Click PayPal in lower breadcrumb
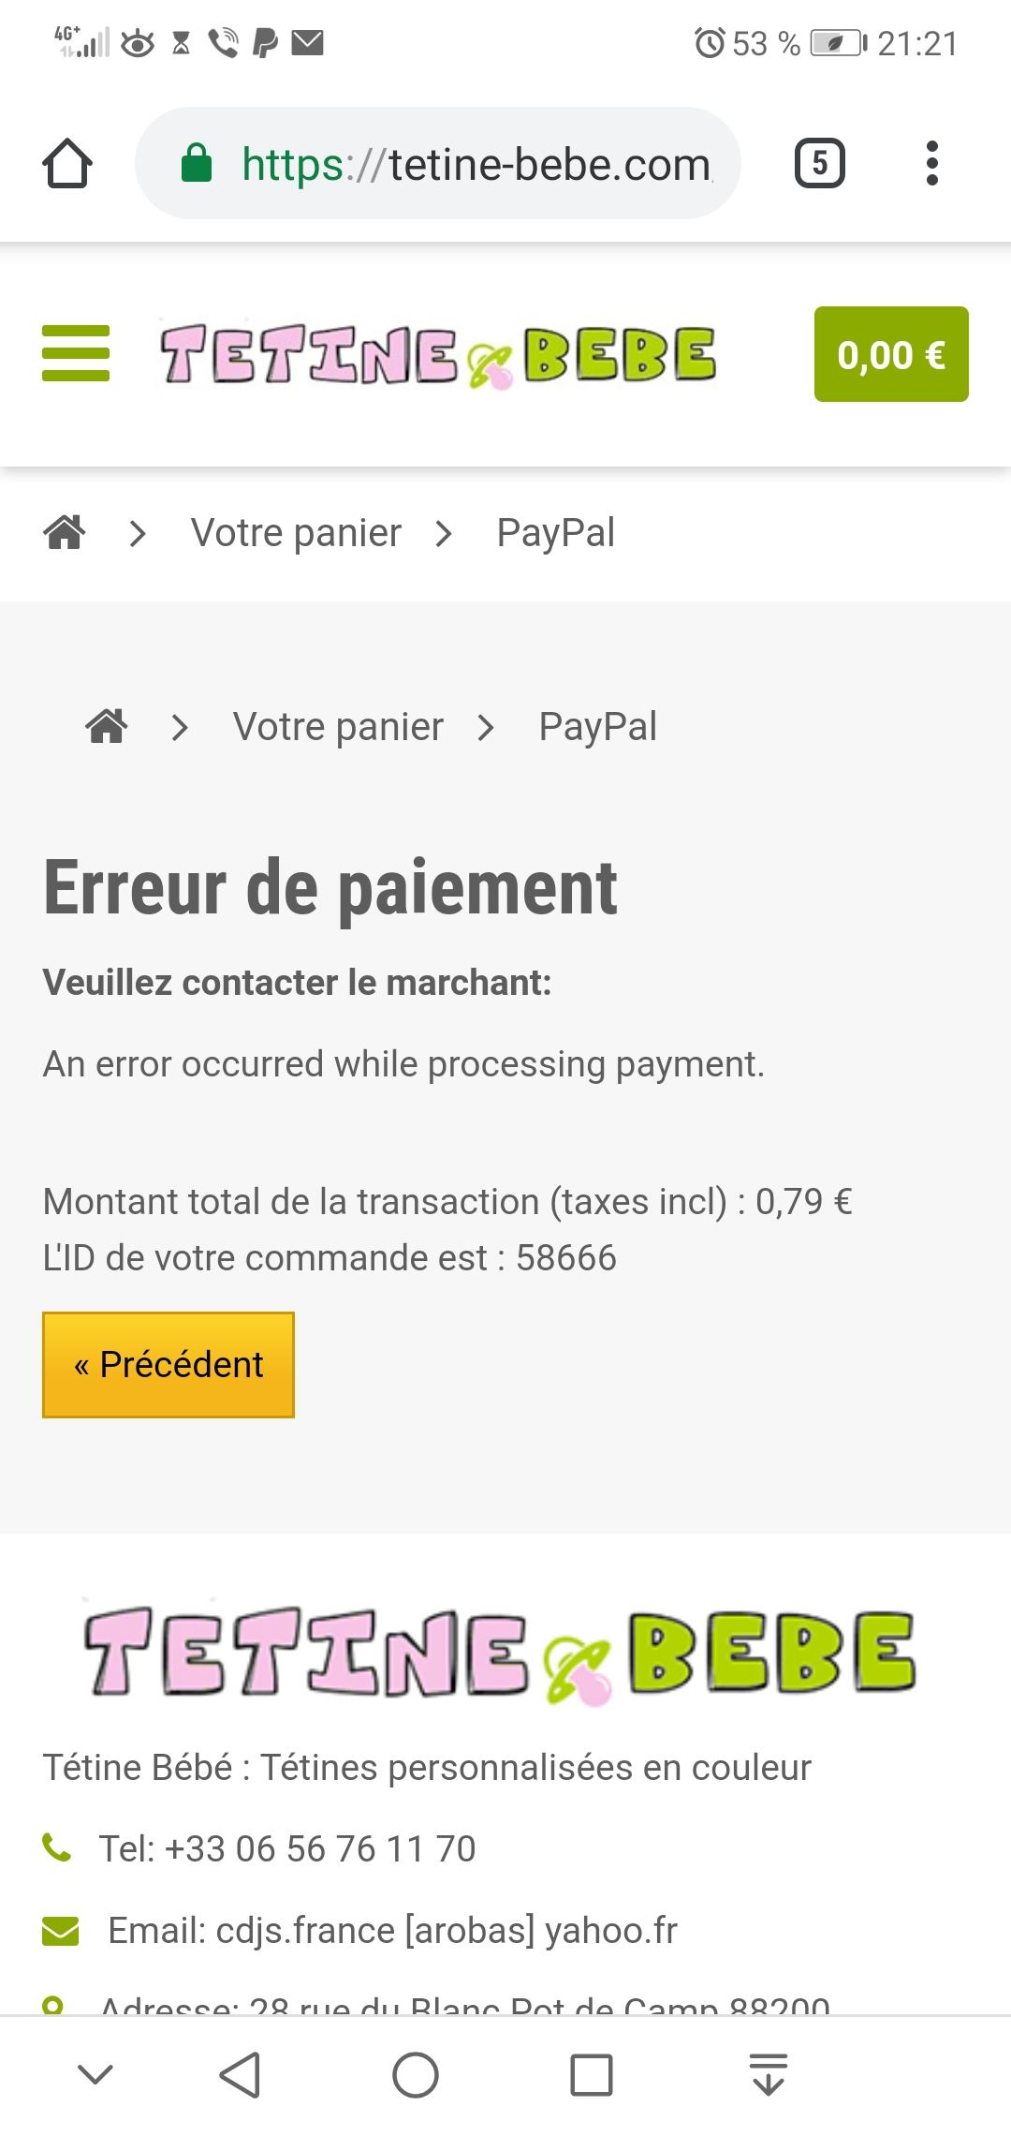Screen dimensions: 1011x2136 coord(597,726)
